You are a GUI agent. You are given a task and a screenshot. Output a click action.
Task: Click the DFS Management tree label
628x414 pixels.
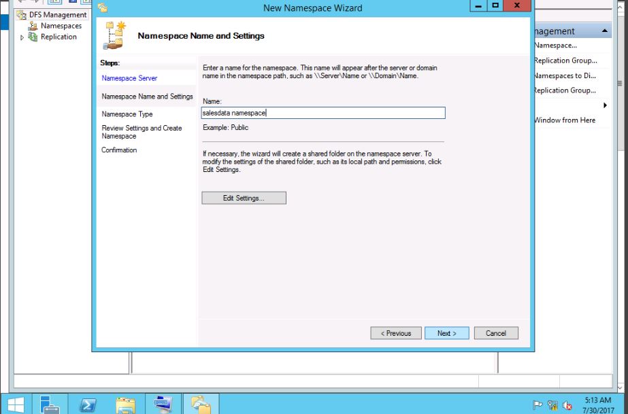point(58,15)
